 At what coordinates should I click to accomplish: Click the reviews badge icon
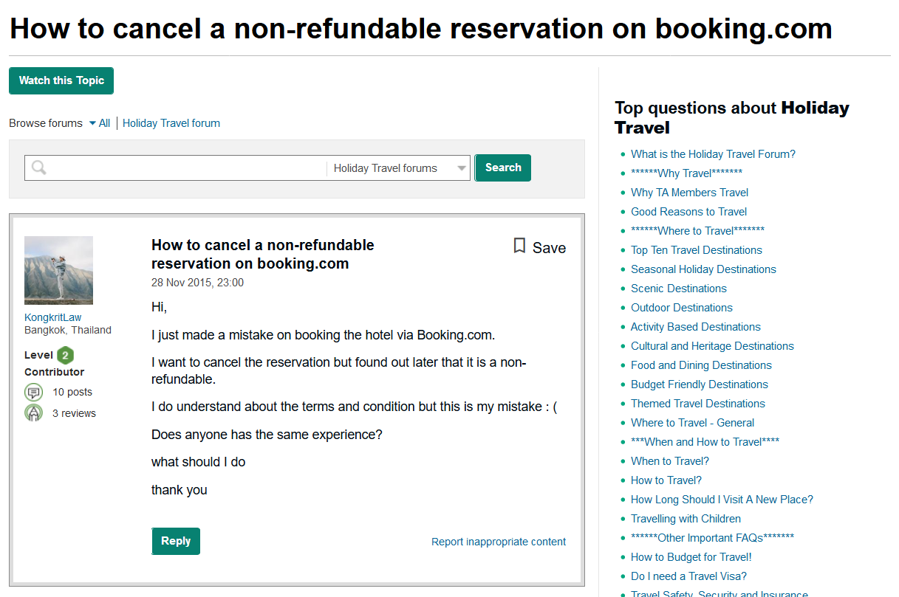pos(33,413)
